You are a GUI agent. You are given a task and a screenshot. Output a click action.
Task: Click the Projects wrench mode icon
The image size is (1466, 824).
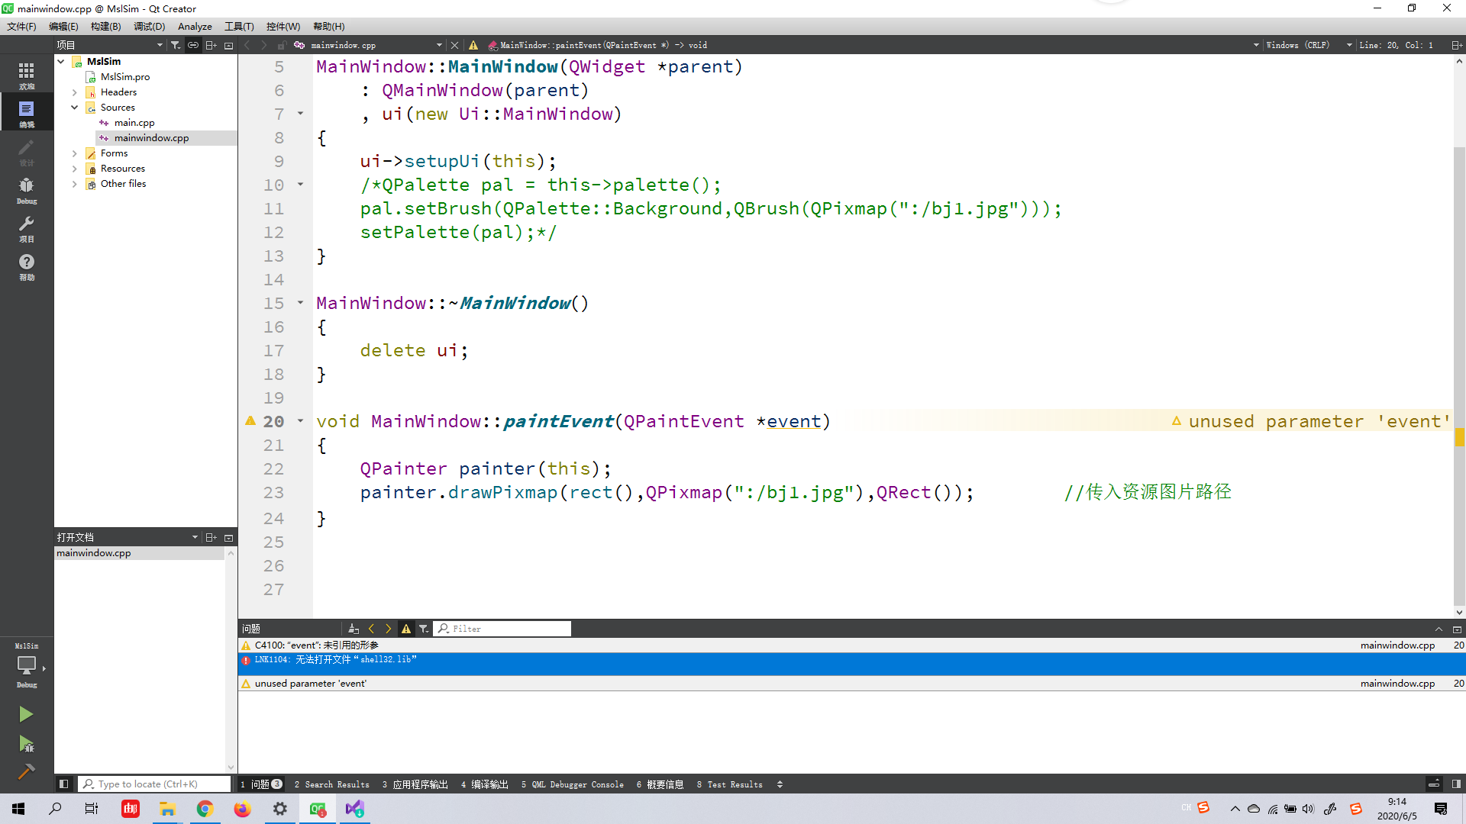[x=27, y=227]
